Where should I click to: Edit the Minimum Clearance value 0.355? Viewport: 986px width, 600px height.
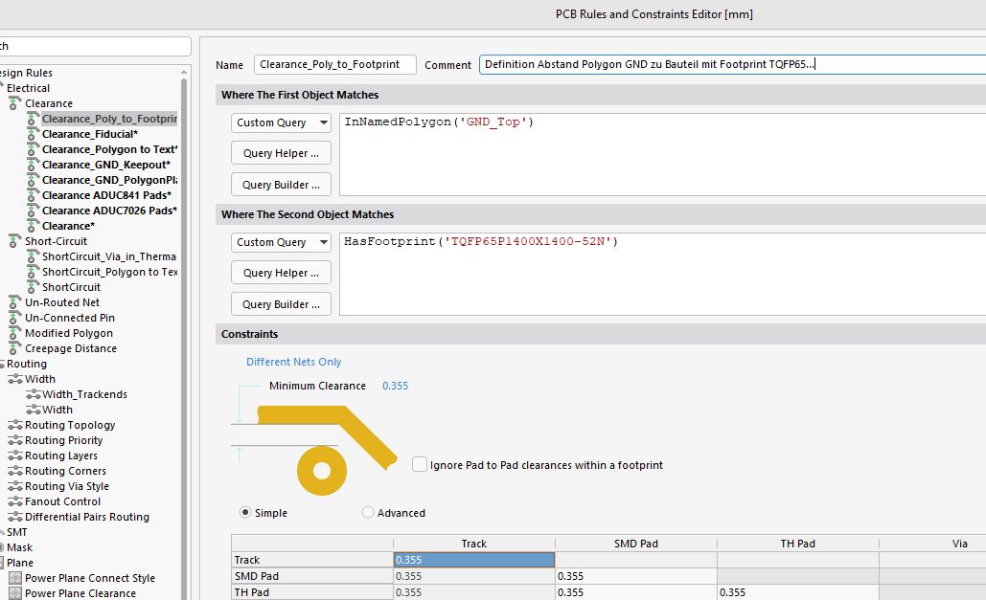point(395,386)
